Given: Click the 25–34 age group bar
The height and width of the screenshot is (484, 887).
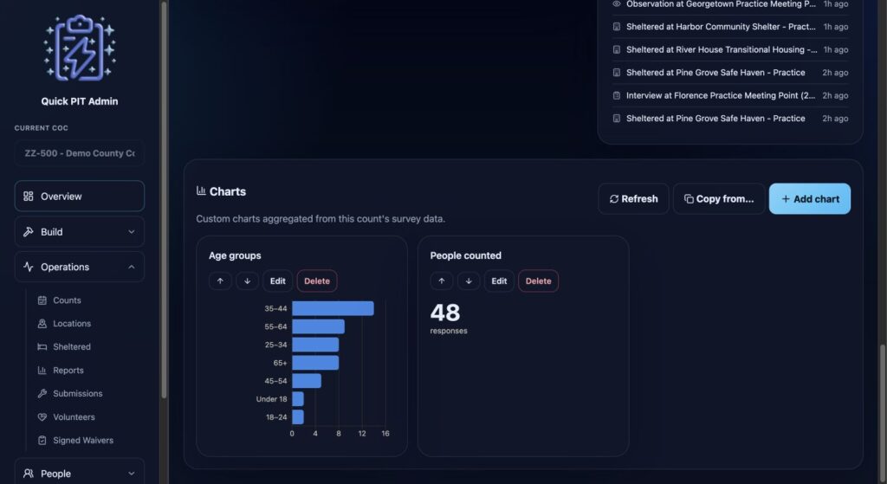Looking at the screenshot, I should (x=315, y=345).
